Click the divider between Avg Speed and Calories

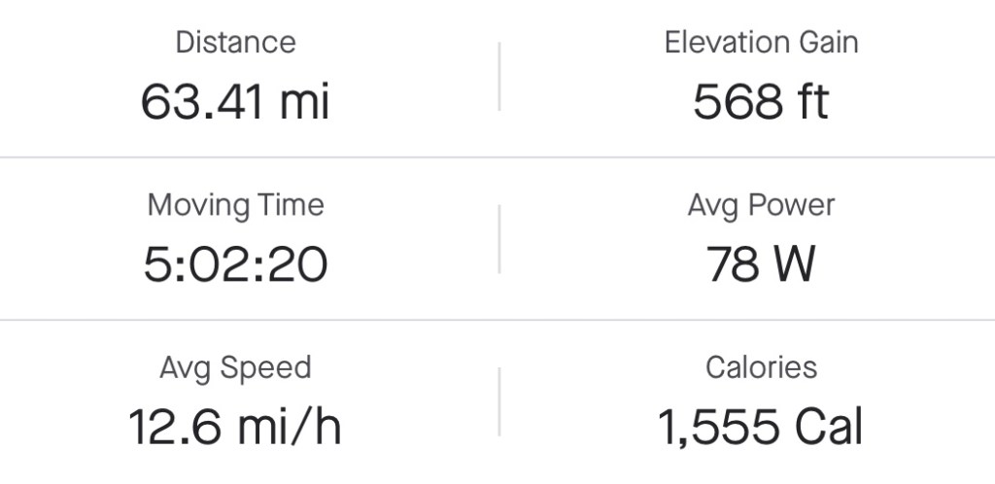tap(499, 401)
